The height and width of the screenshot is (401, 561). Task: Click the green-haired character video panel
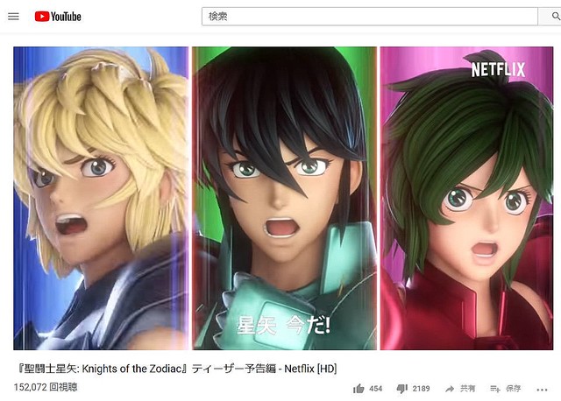pos(466,199)
